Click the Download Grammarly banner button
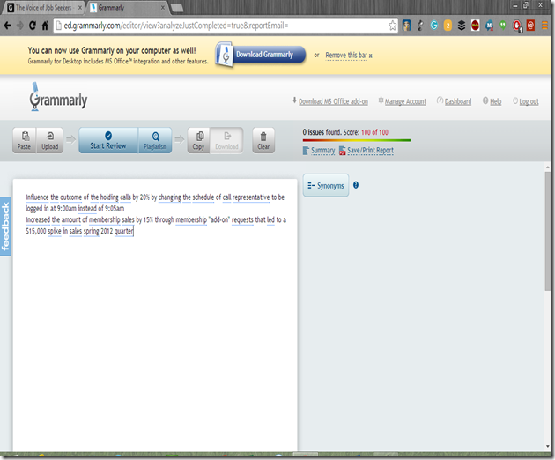This screenshot has height=460, width=555. 261,55
